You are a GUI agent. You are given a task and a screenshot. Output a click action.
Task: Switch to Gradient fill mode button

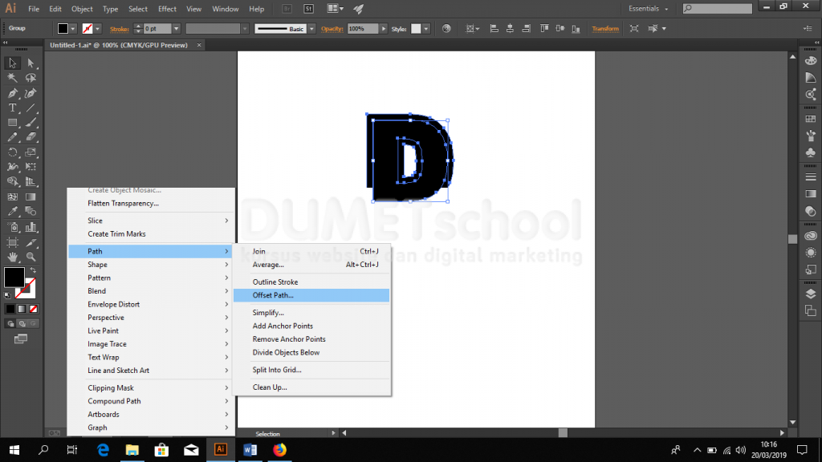pyautogui.click(x=22, y=309)
